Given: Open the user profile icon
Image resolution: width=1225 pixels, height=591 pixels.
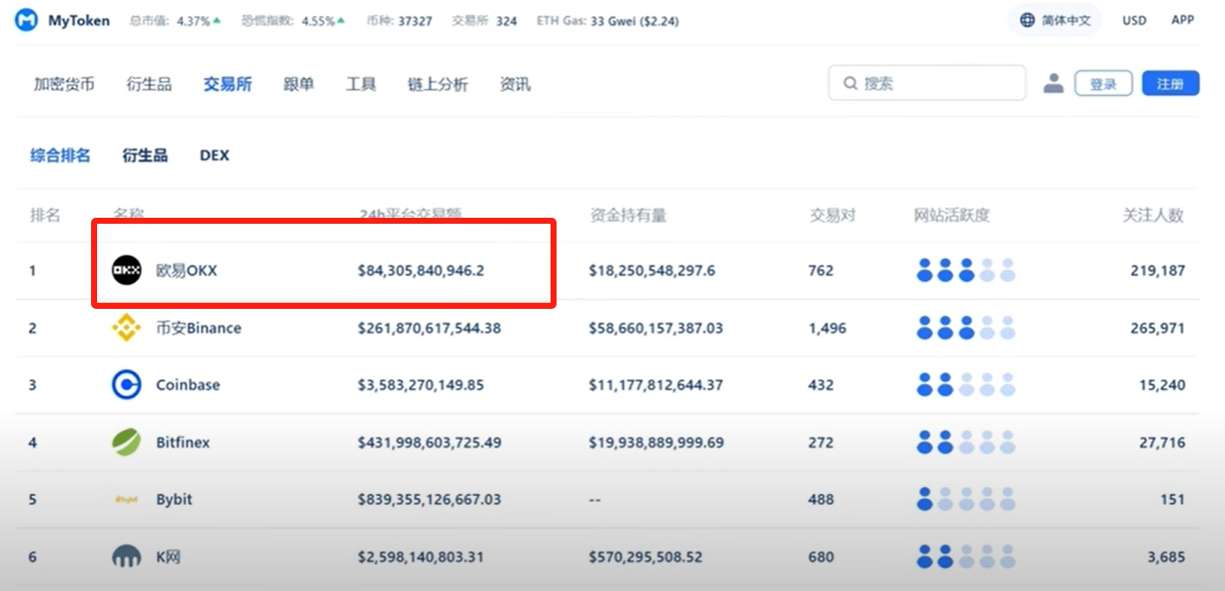Looking at the screenshot, I should click(x=1054, y=83).
